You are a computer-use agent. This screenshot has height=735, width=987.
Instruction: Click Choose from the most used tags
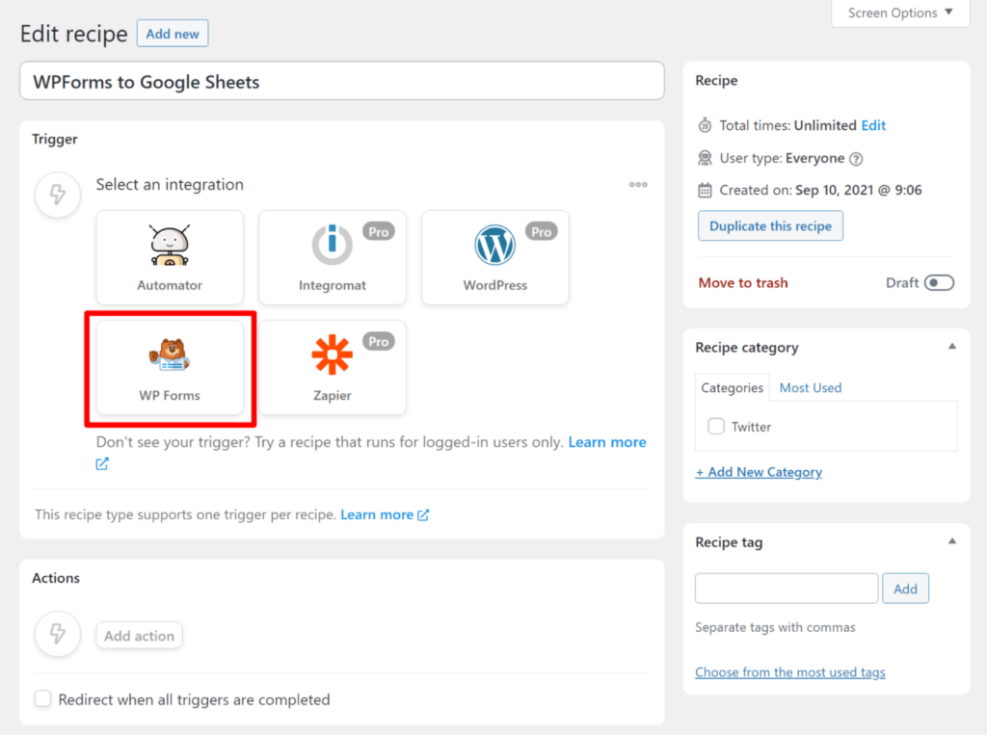point(790,672)
